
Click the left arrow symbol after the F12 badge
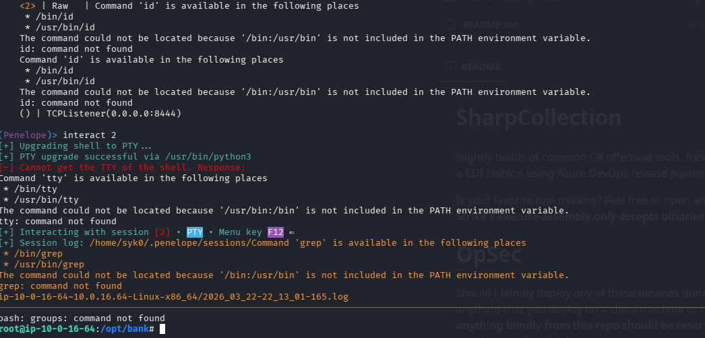(291, 232)
